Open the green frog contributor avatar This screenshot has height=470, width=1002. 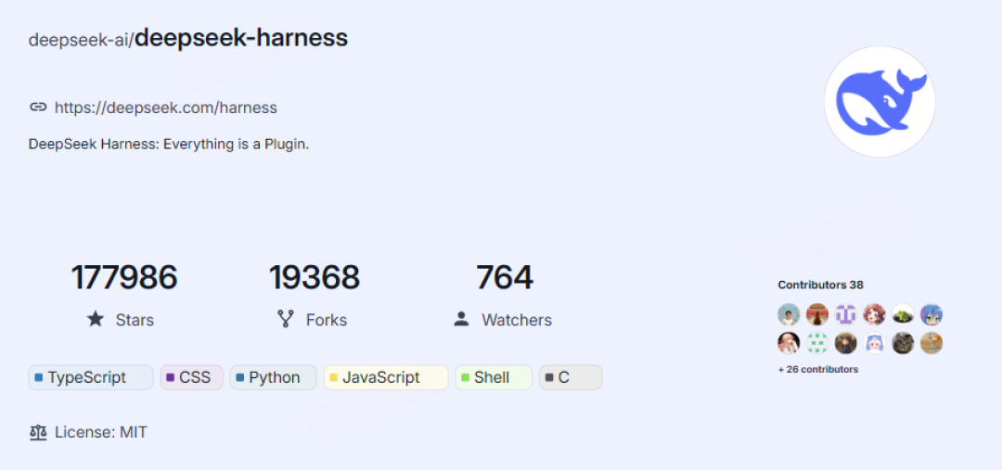[x=903, y=314]
